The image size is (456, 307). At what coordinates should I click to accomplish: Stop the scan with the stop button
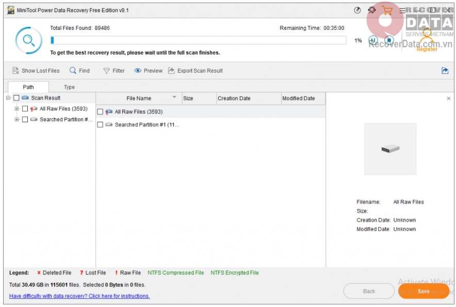(x=389, y=40)
